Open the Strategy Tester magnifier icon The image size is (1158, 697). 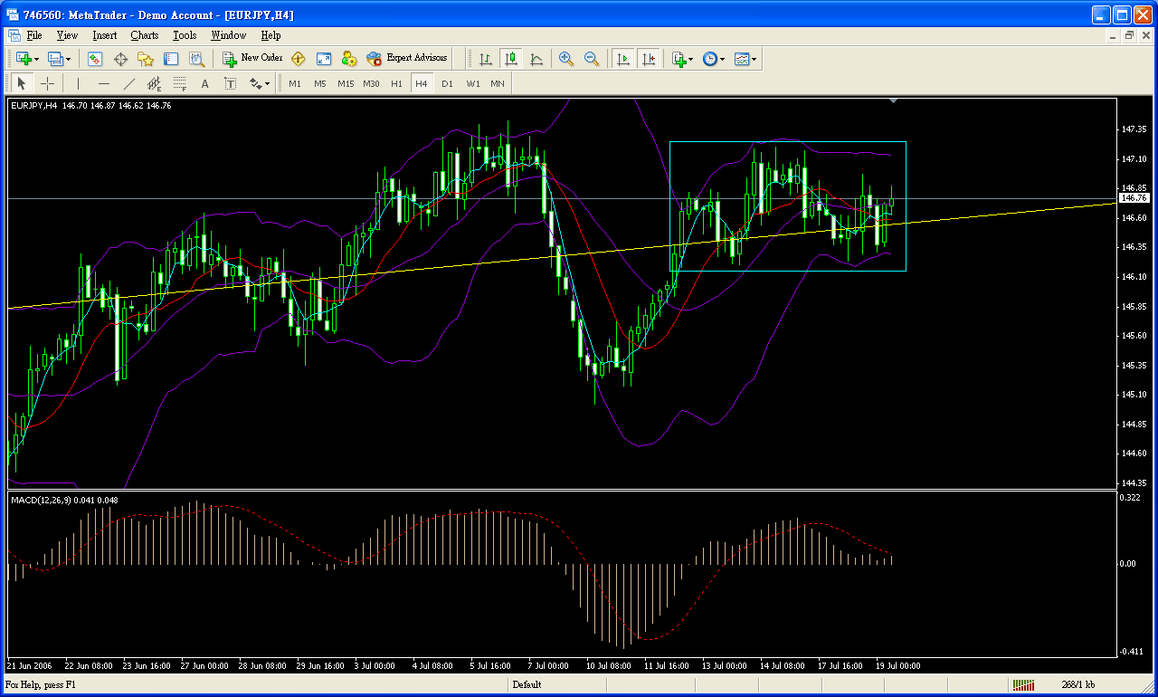click(x=196, y=59)
